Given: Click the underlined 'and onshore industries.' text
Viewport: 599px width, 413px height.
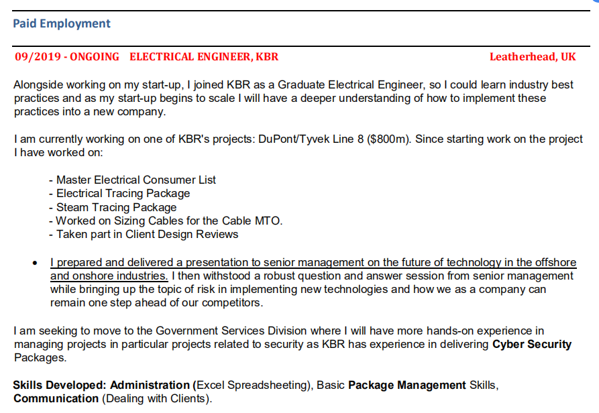Looking at the screenshot, I should click(109, 276).
